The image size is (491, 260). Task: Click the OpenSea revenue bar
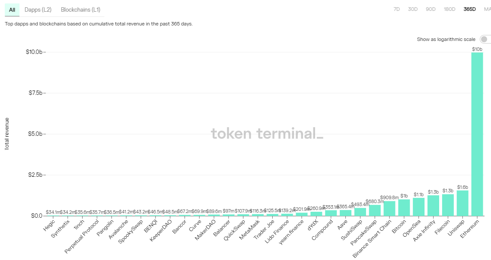coord(419,207)
